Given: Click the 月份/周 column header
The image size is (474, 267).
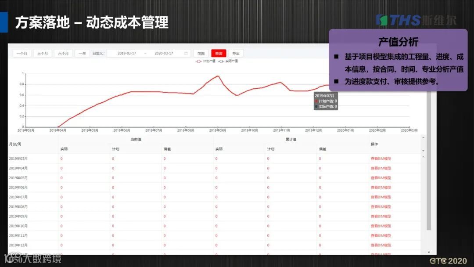Looking at the screenshot, I should tap(15, 144).
